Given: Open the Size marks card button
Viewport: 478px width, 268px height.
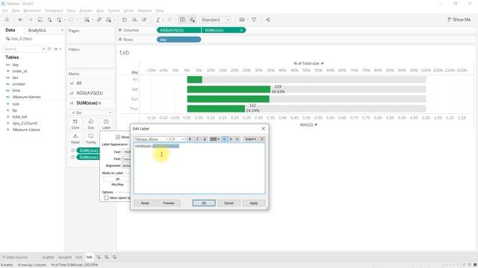Looking at the screenshot, I should [x=90, y=124].
